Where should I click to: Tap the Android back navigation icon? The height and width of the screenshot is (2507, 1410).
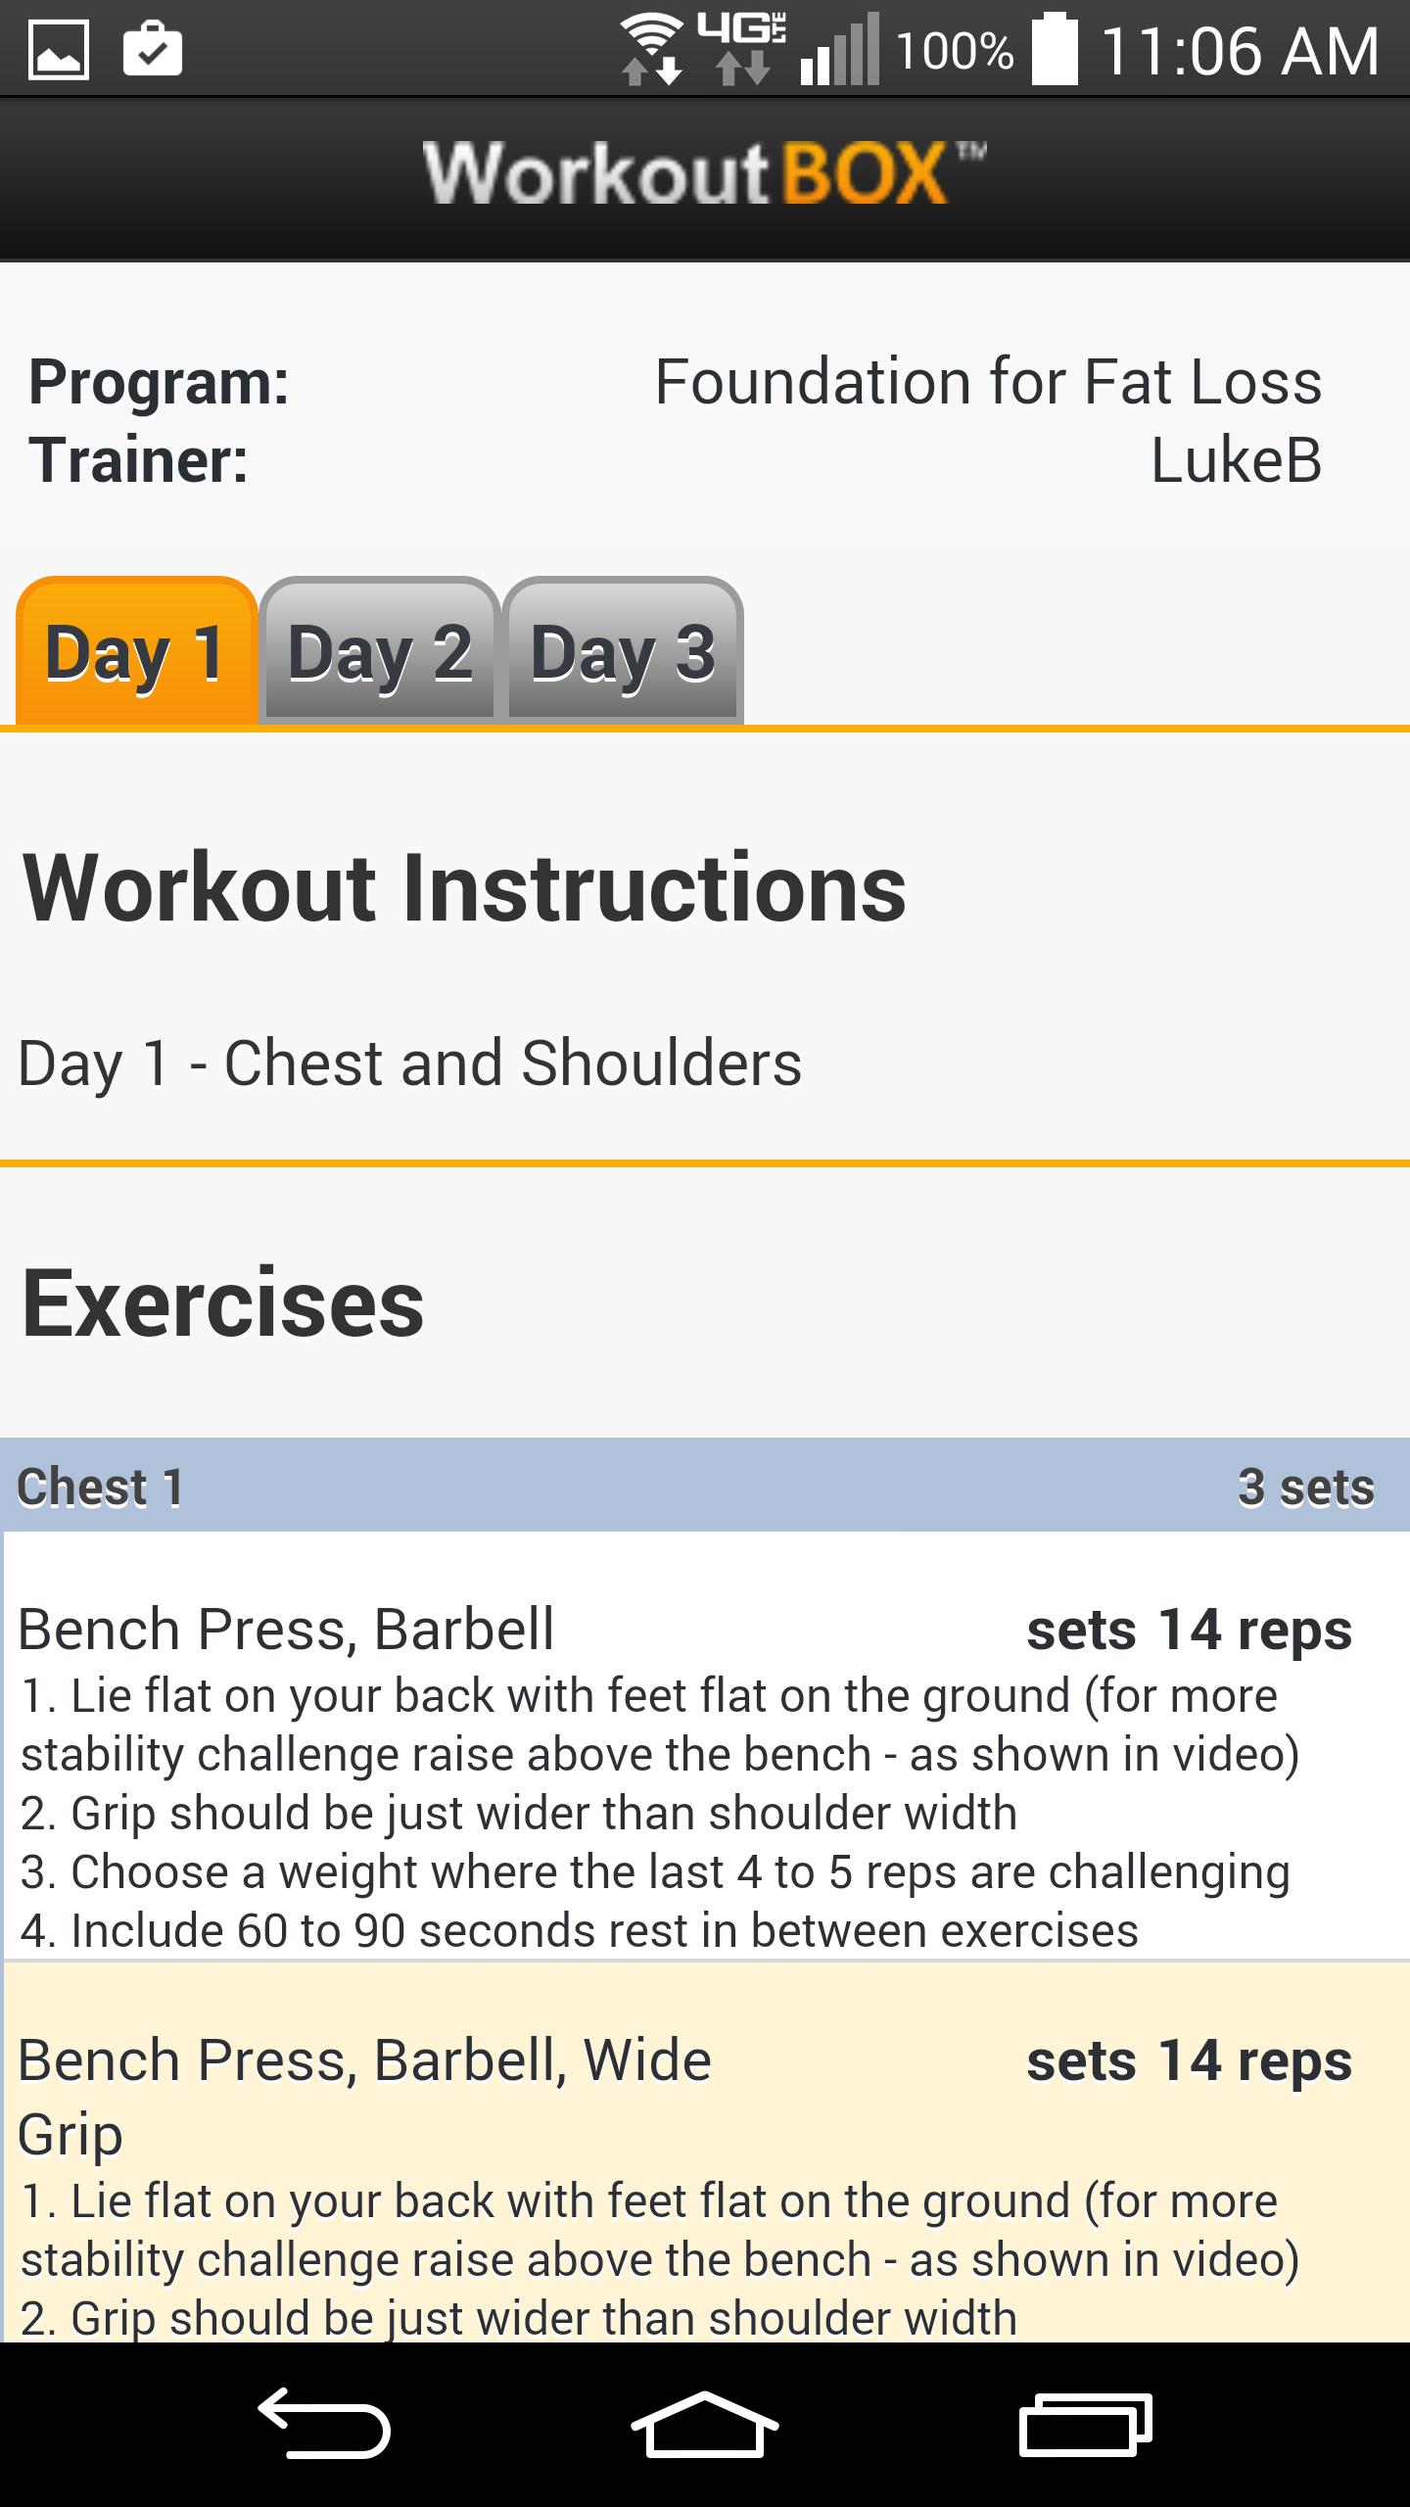click(325, 2424)
